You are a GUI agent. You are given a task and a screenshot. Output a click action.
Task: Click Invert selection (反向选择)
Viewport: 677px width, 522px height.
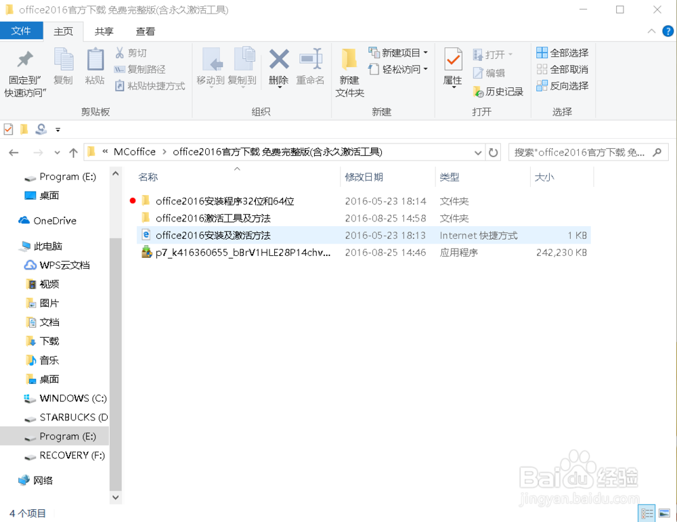pos(562,85)
